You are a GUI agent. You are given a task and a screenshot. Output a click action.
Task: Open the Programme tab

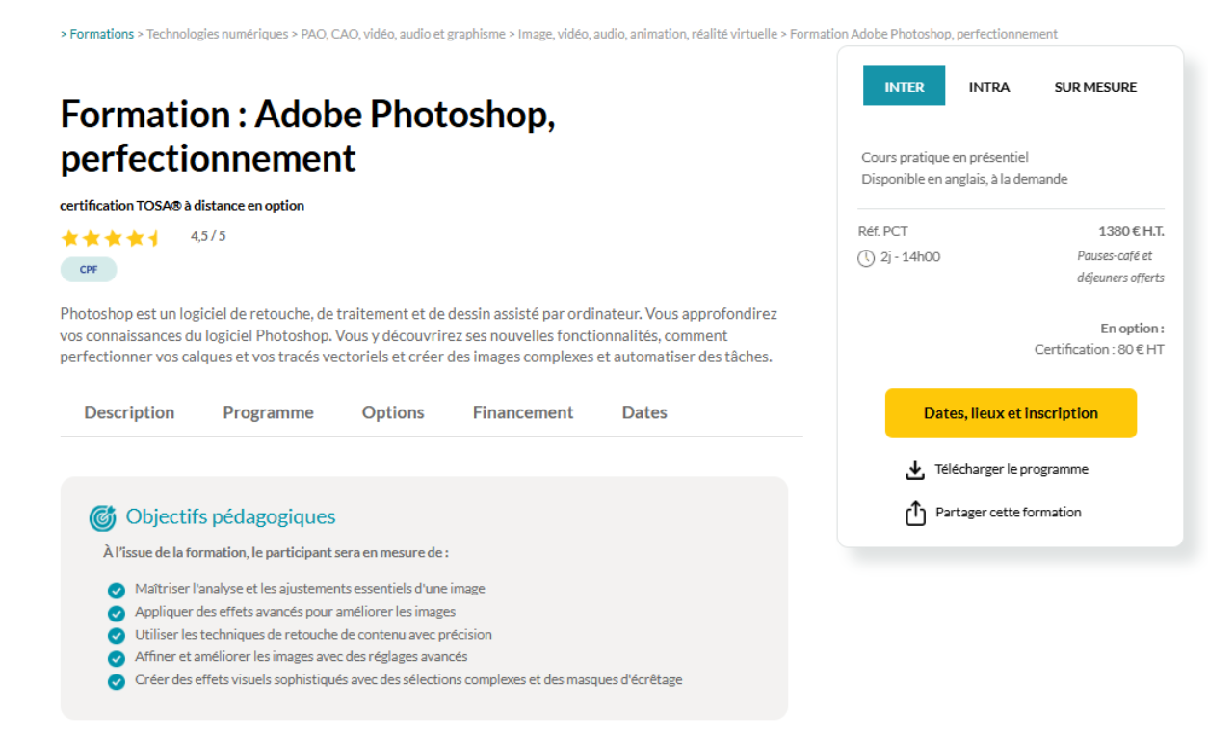(x=268, y=412)
